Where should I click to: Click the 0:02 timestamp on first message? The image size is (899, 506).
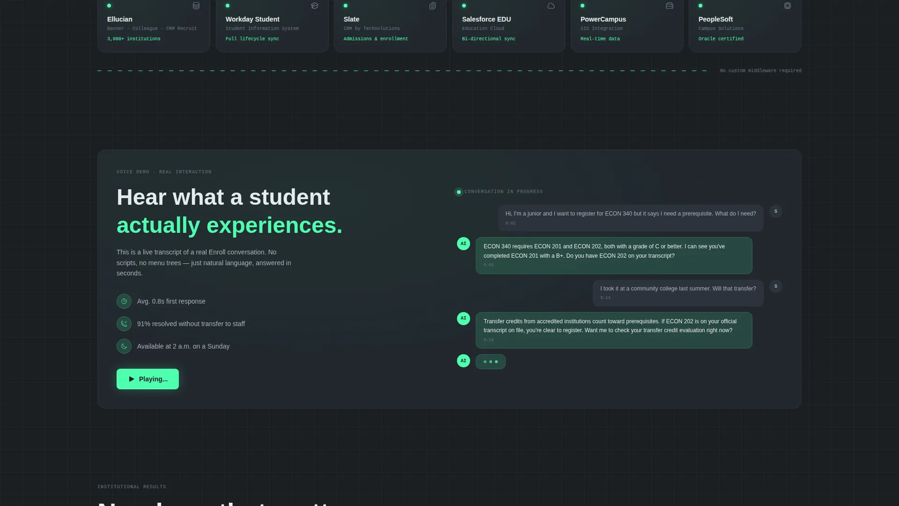tap(510, 223)
